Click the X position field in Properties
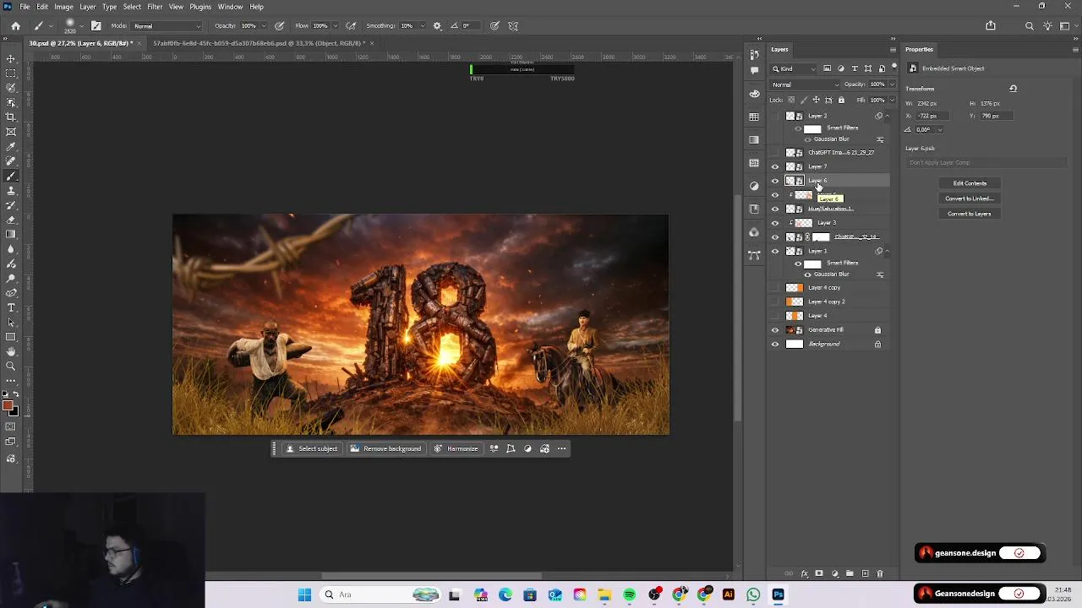This screenshot has height=608, width=1082. click(933, 116)
